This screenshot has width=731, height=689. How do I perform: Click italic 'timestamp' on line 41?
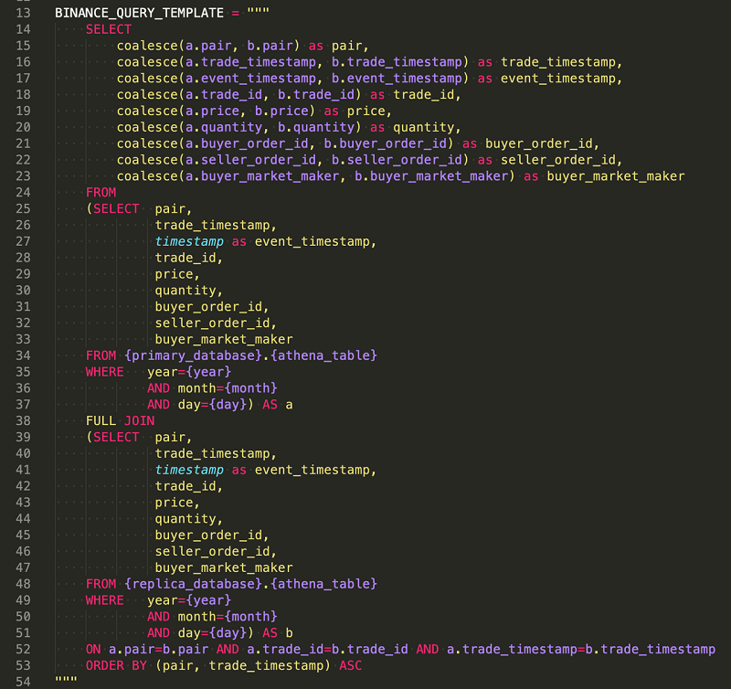(189, 470)
